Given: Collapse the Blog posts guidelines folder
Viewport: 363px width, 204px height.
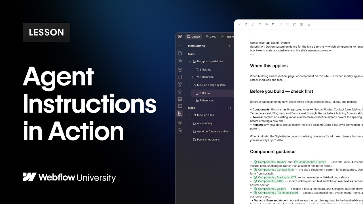Looking at the screenshot, I should pos(190,61).
